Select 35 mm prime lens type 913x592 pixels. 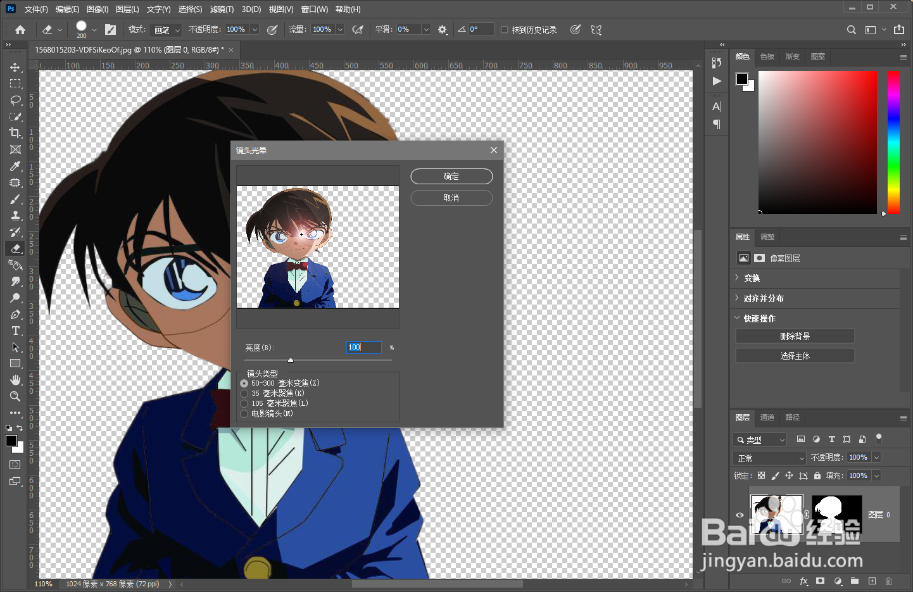(x=244, y=393)
